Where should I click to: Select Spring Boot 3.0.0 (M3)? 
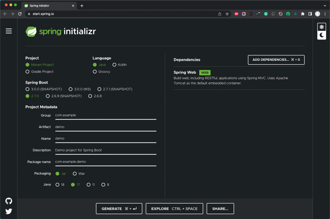80,89
